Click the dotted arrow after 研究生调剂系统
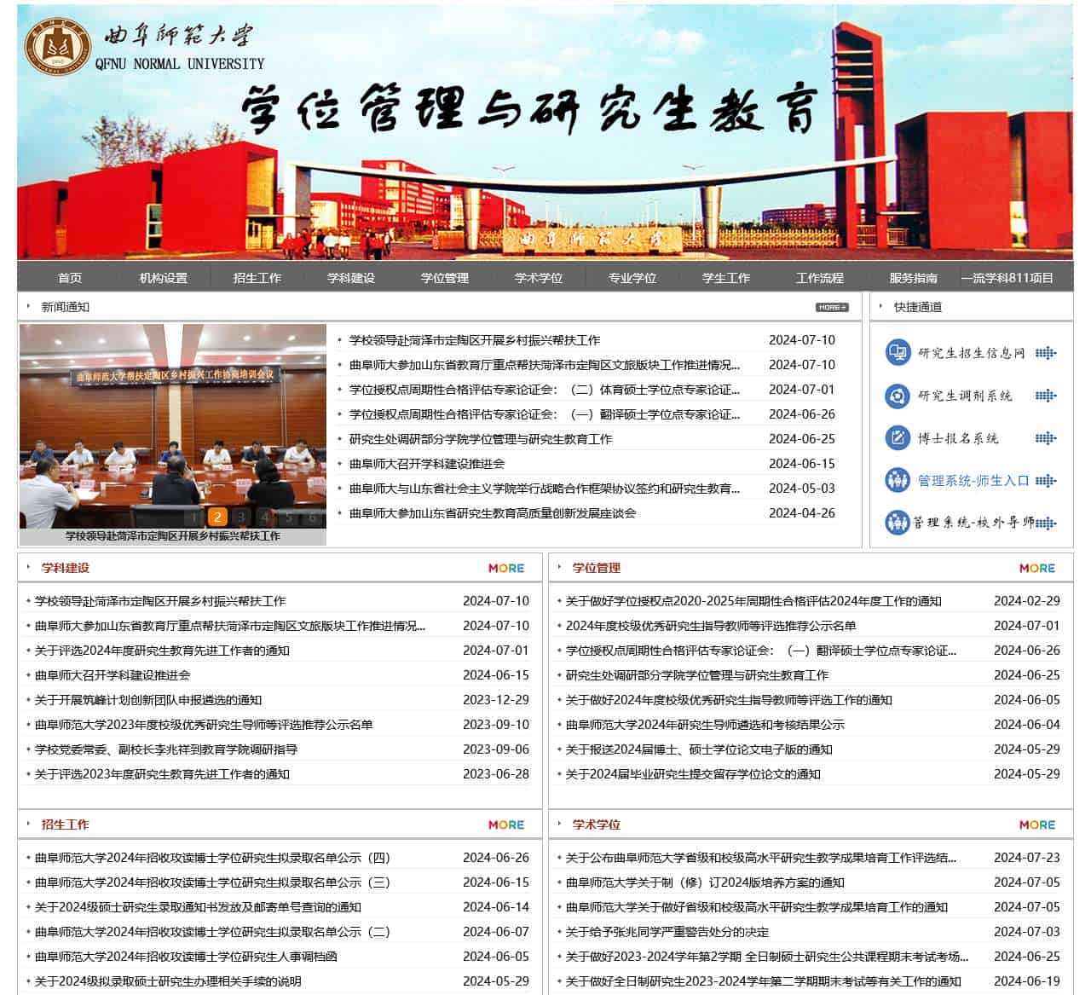The height and width of the screenshot is (995, 1091). tap(1046, 396)
